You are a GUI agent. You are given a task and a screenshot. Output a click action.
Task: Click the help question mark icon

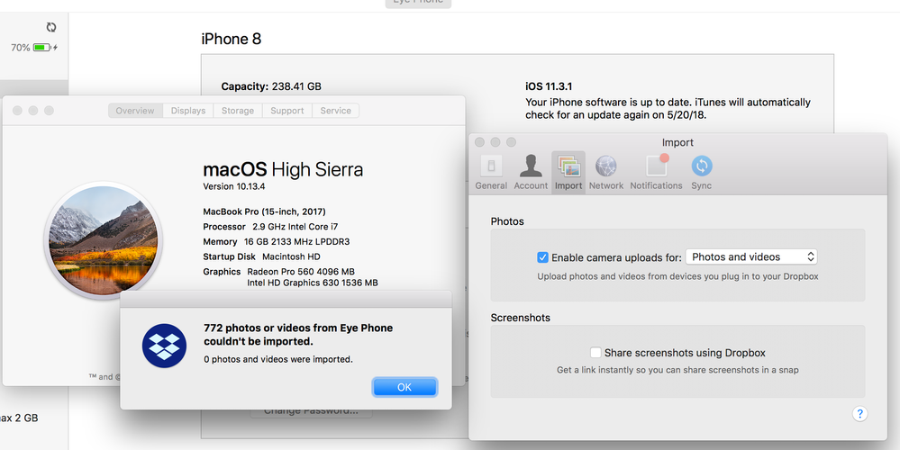tap(859, 414)
